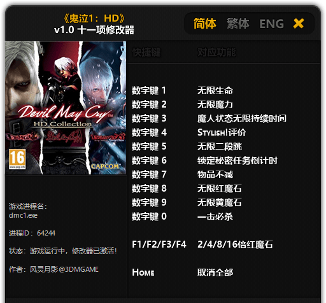This screenshot has width=326, height=303.
Task: Click the 进程ID 64244 line
Action: pyautogui.click(x=32, y=233)
